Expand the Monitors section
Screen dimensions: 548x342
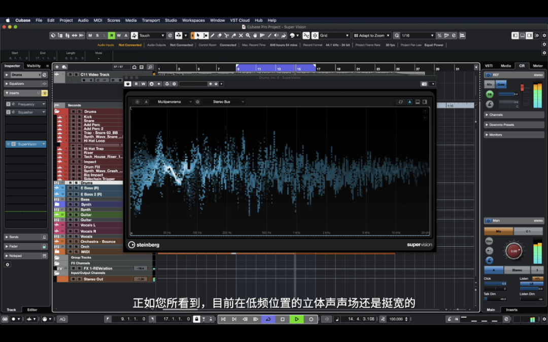(513, 135)
